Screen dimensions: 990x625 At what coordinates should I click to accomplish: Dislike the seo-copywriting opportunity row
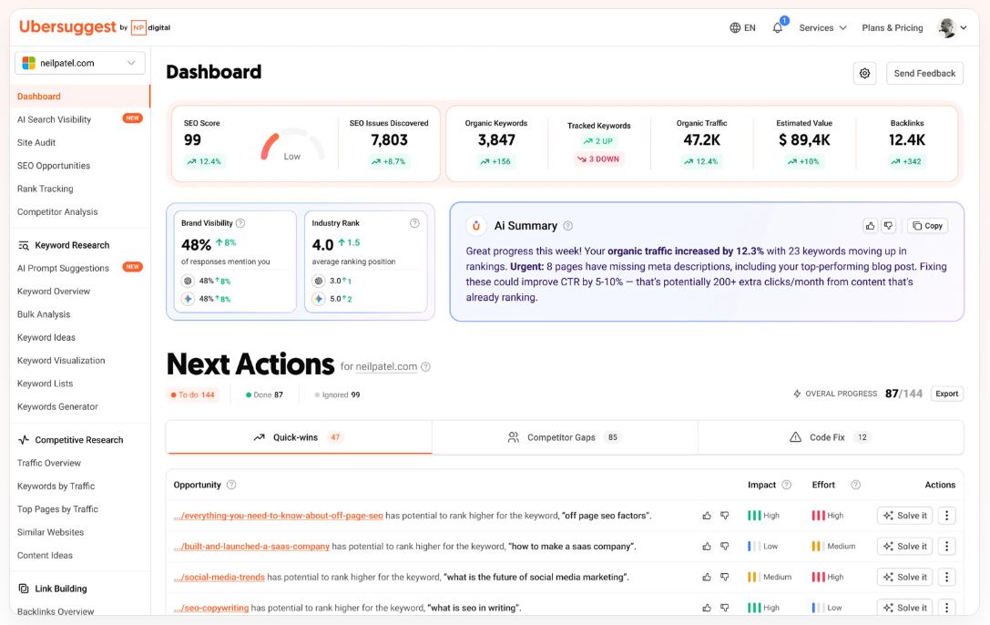725,608
